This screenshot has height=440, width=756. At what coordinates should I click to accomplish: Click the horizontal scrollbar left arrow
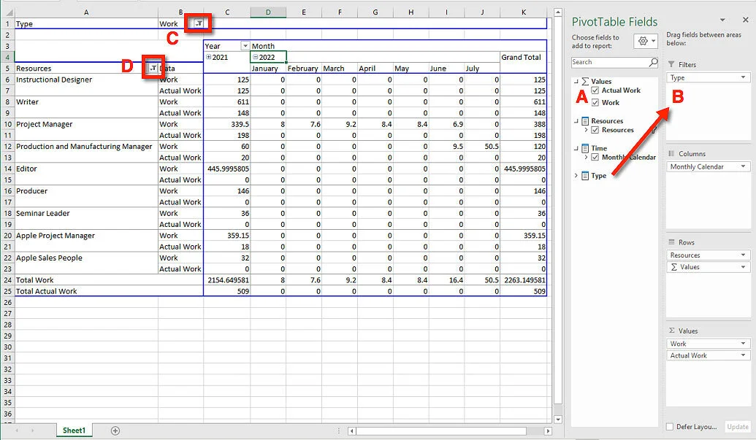click(x=352, y=431)
